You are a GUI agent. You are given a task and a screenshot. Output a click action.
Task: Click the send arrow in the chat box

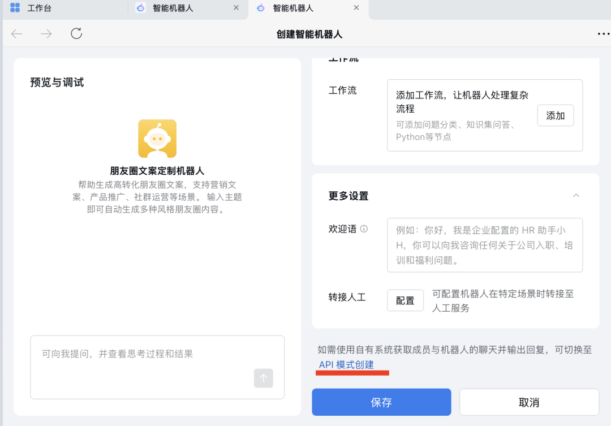(263, 378)
